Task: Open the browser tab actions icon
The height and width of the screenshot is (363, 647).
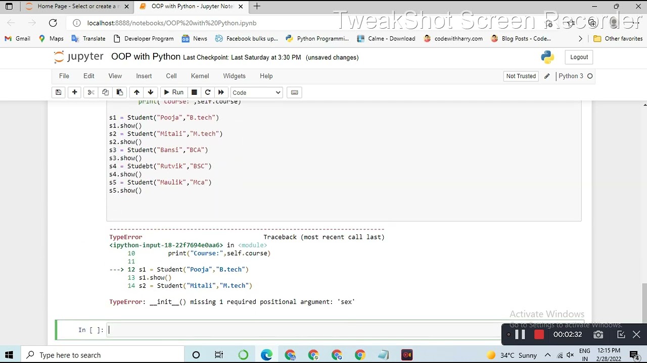Action: click(9, 7)
